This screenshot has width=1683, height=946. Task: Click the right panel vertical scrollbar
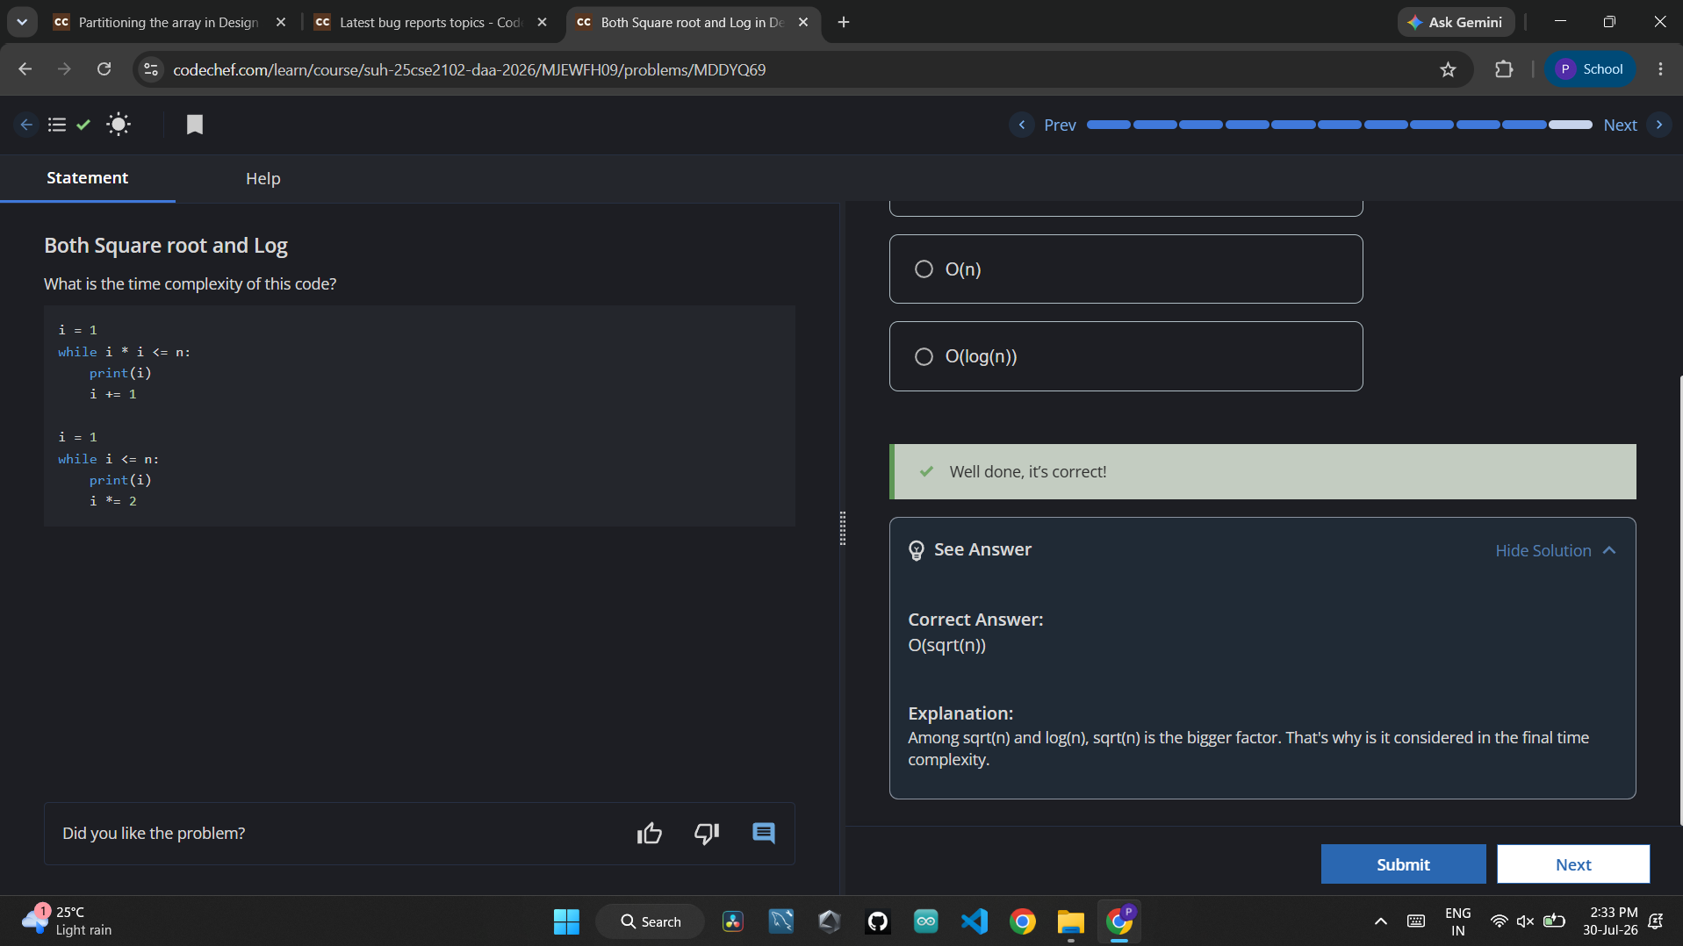click(x=1680, y=601)
